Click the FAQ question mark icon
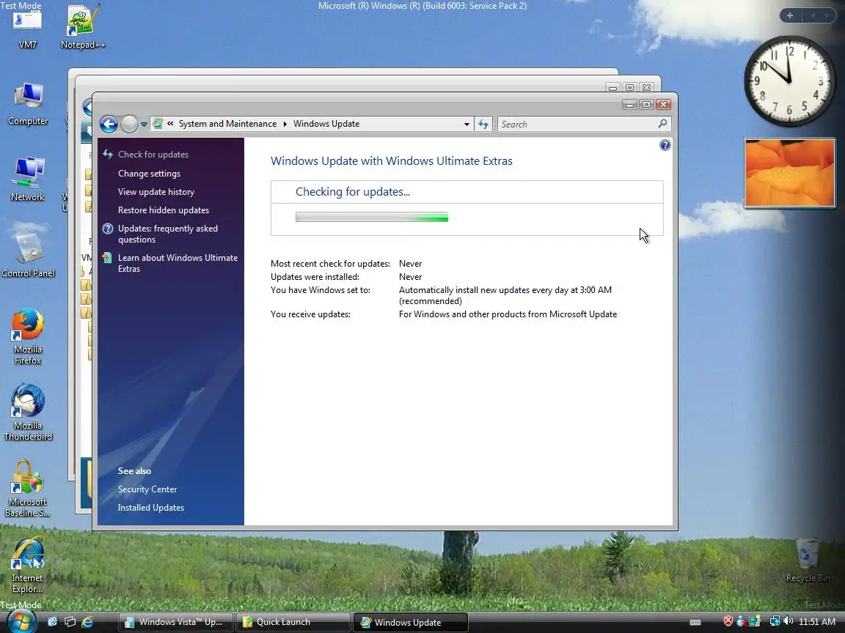 [x=108, y=229]
